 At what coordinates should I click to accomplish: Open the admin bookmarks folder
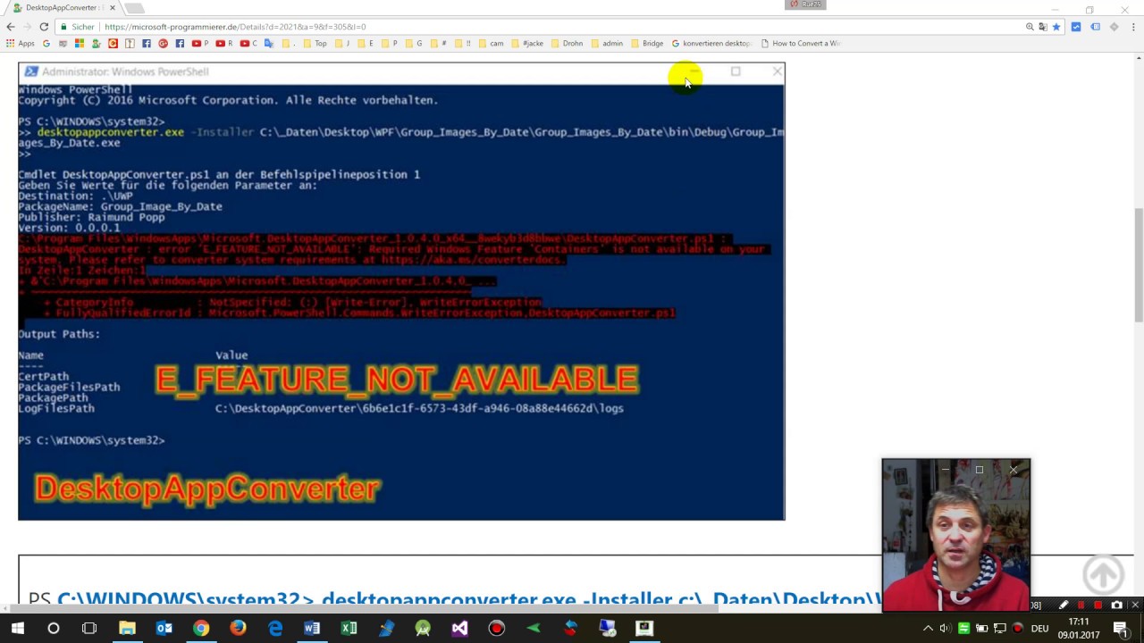pos(607,43)
